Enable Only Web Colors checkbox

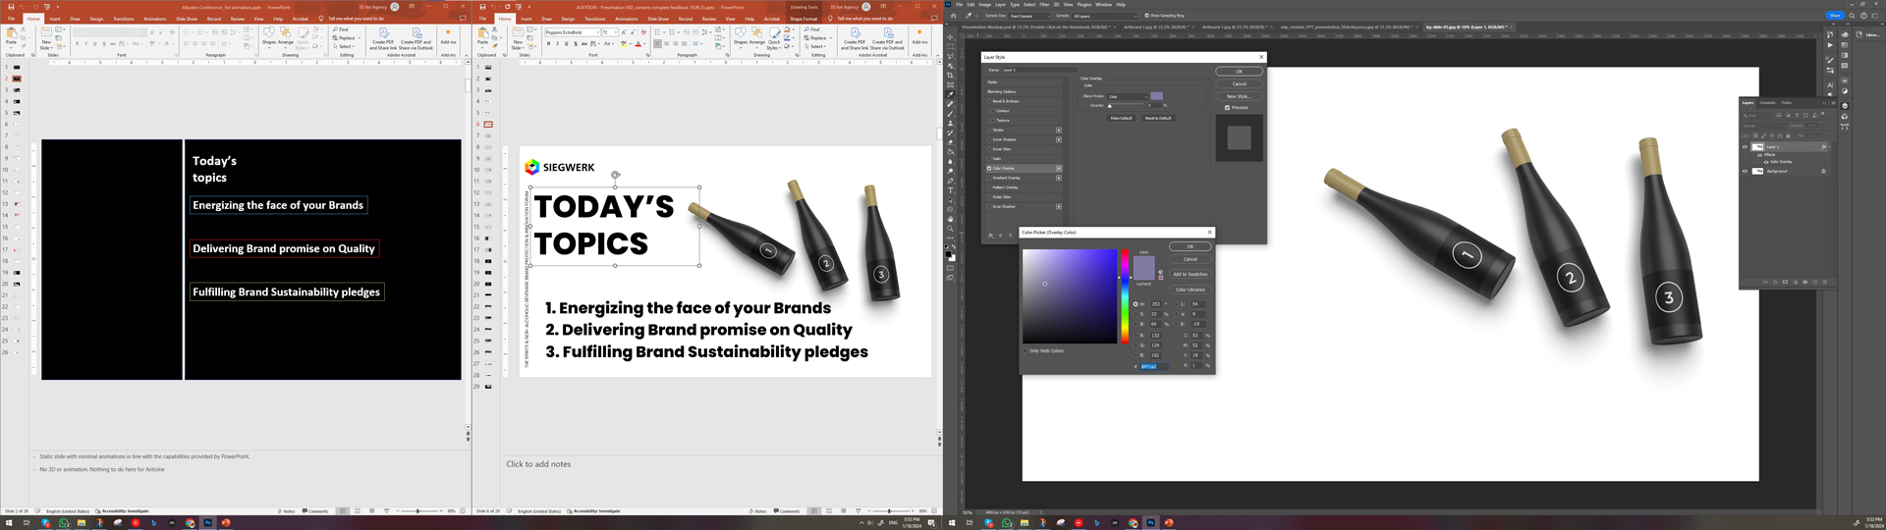click(1026, 350)
